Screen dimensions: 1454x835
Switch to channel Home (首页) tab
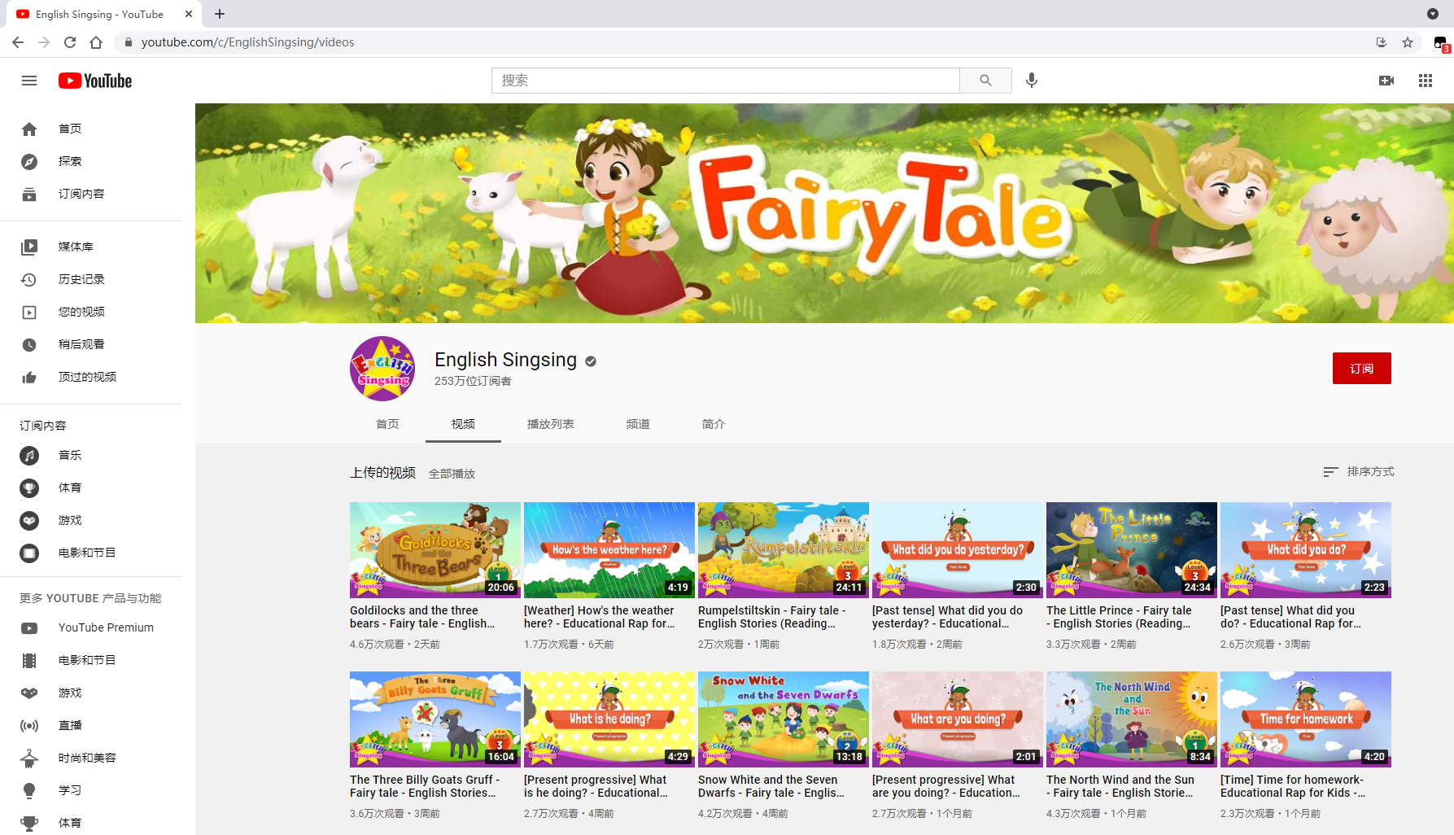click(387, 424)
